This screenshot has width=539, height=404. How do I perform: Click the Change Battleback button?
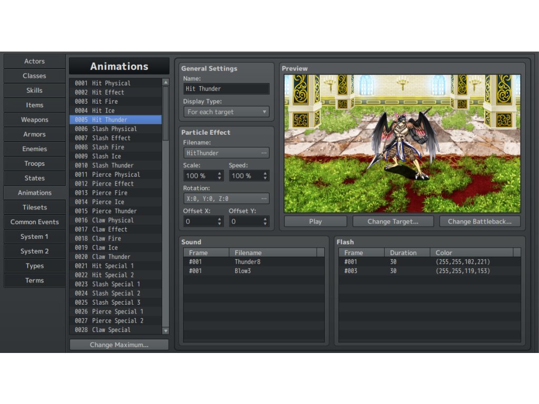(x=480, y=221)
